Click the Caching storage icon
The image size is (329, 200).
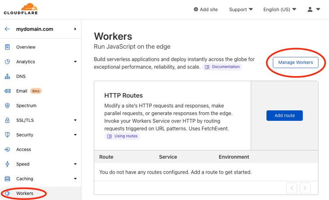[x=7, y=179]
